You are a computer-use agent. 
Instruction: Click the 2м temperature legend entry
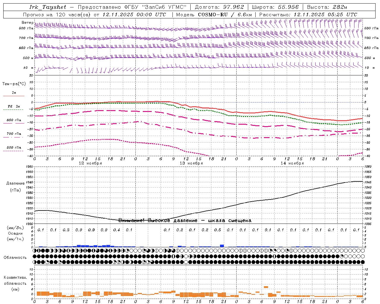[14, 93]
